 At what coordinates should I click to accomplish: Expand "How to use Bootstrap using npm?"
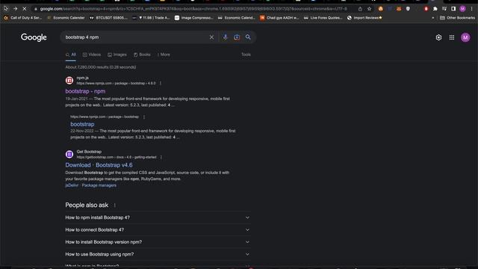click(158, 254)
